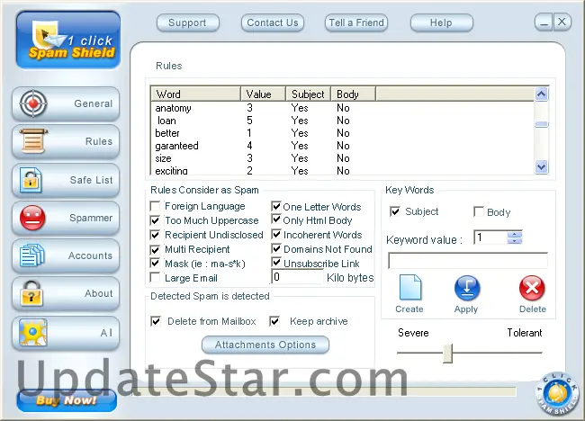
Task: Open the Spammer red face icon
Action: tap(32, 218)
